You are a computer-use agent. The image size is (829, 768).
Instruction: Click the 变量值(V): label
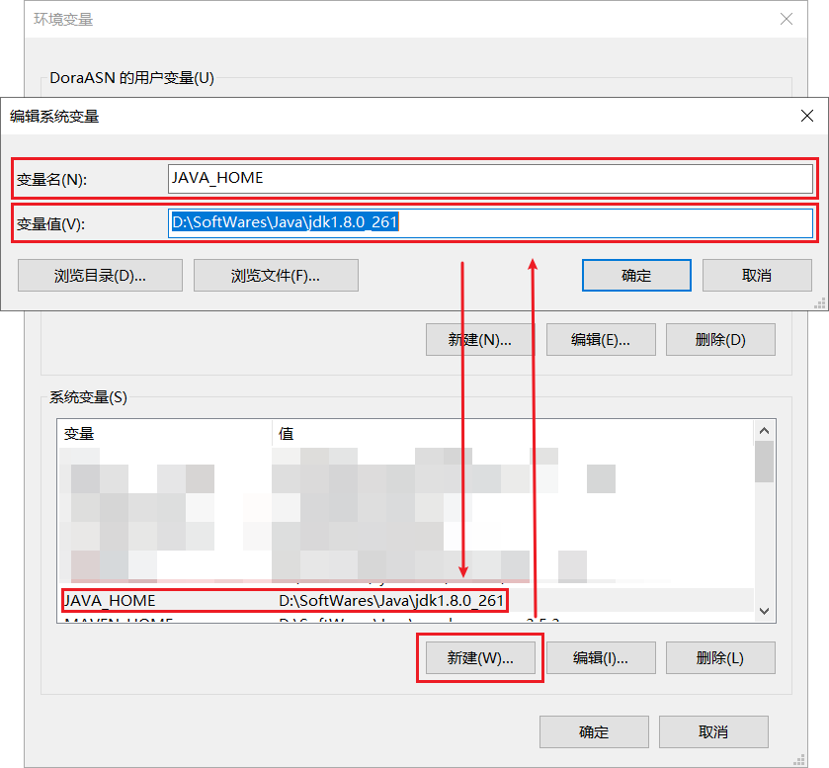(x=50, y=224)
